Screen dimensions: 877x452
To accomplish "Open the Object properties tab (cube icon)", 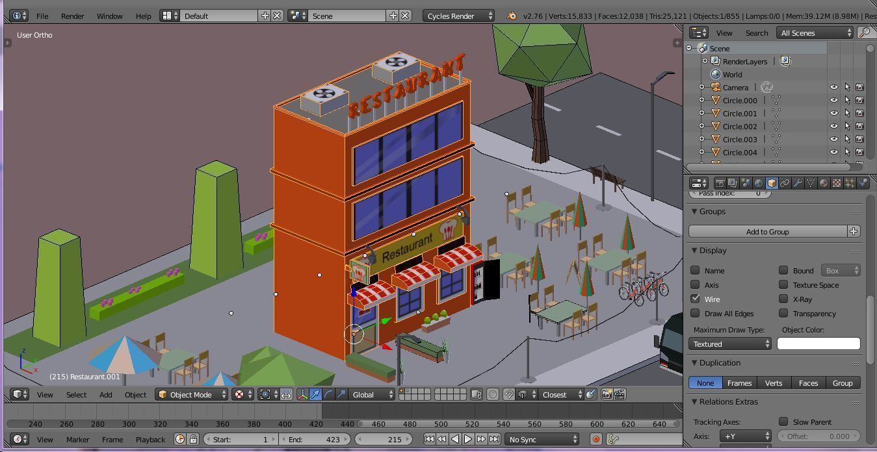I will click(x=772, y=183).
